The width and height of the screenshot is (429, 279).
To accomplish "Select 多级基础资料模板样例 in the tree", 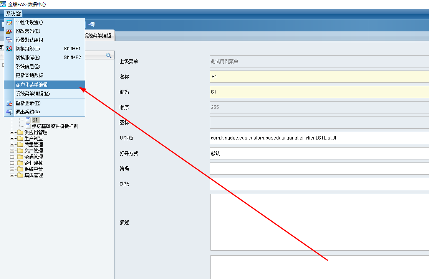I will [x=55, y=126].
